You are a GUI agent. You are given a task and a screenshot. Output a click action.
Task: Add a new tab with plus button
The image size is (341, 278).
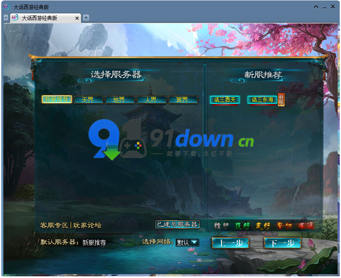click(86, 18)
